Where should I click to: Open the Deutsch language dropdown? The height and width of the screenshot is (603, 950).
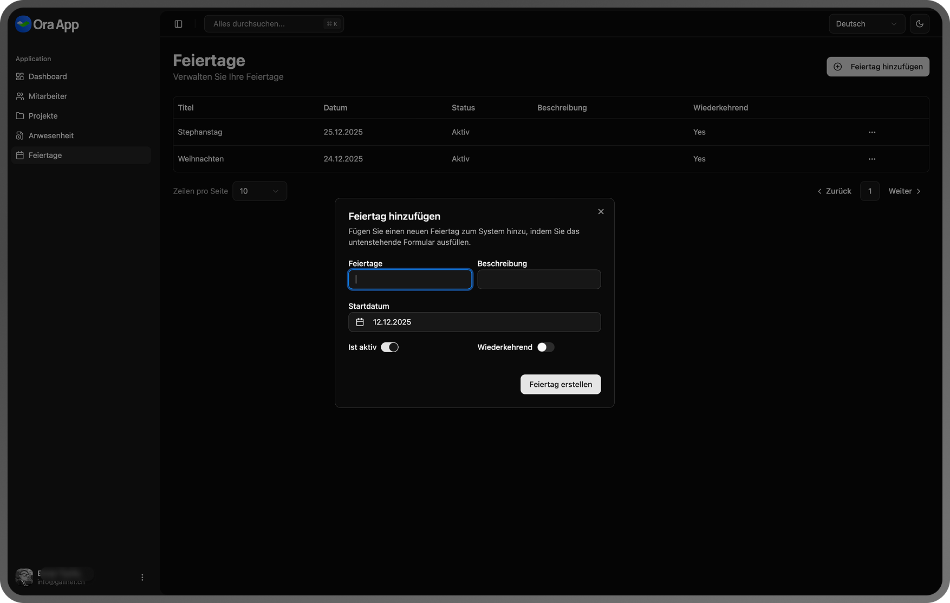pyautogui.click(x=866, y=24)
